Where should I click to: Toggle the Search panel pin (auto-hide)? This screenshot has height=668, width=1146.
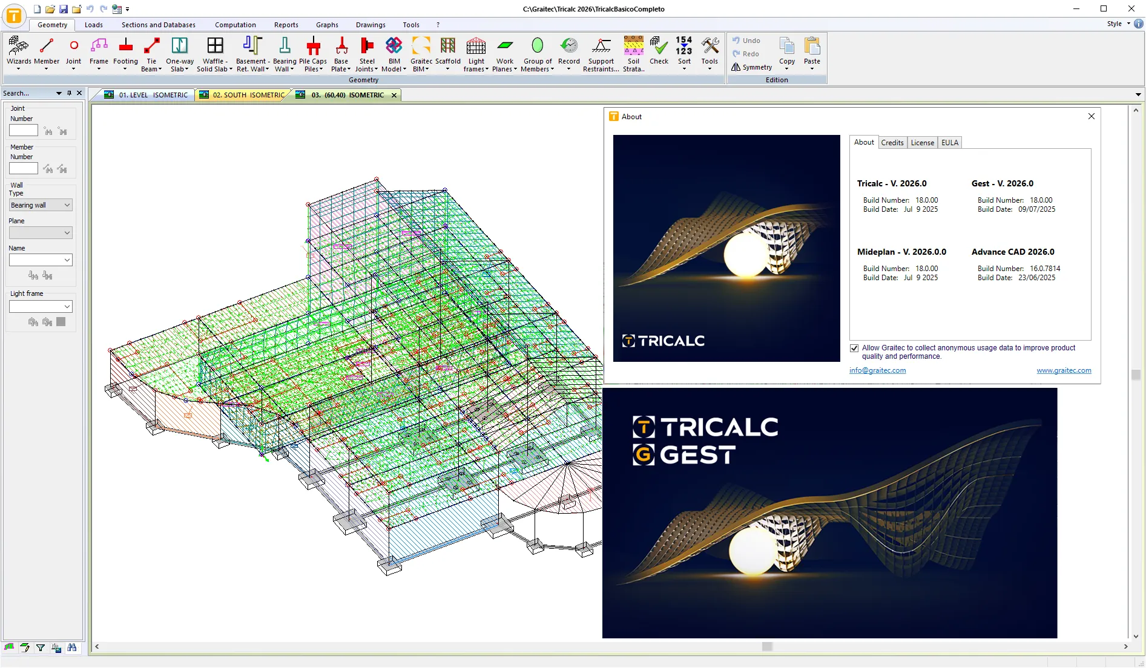point(69,93)
